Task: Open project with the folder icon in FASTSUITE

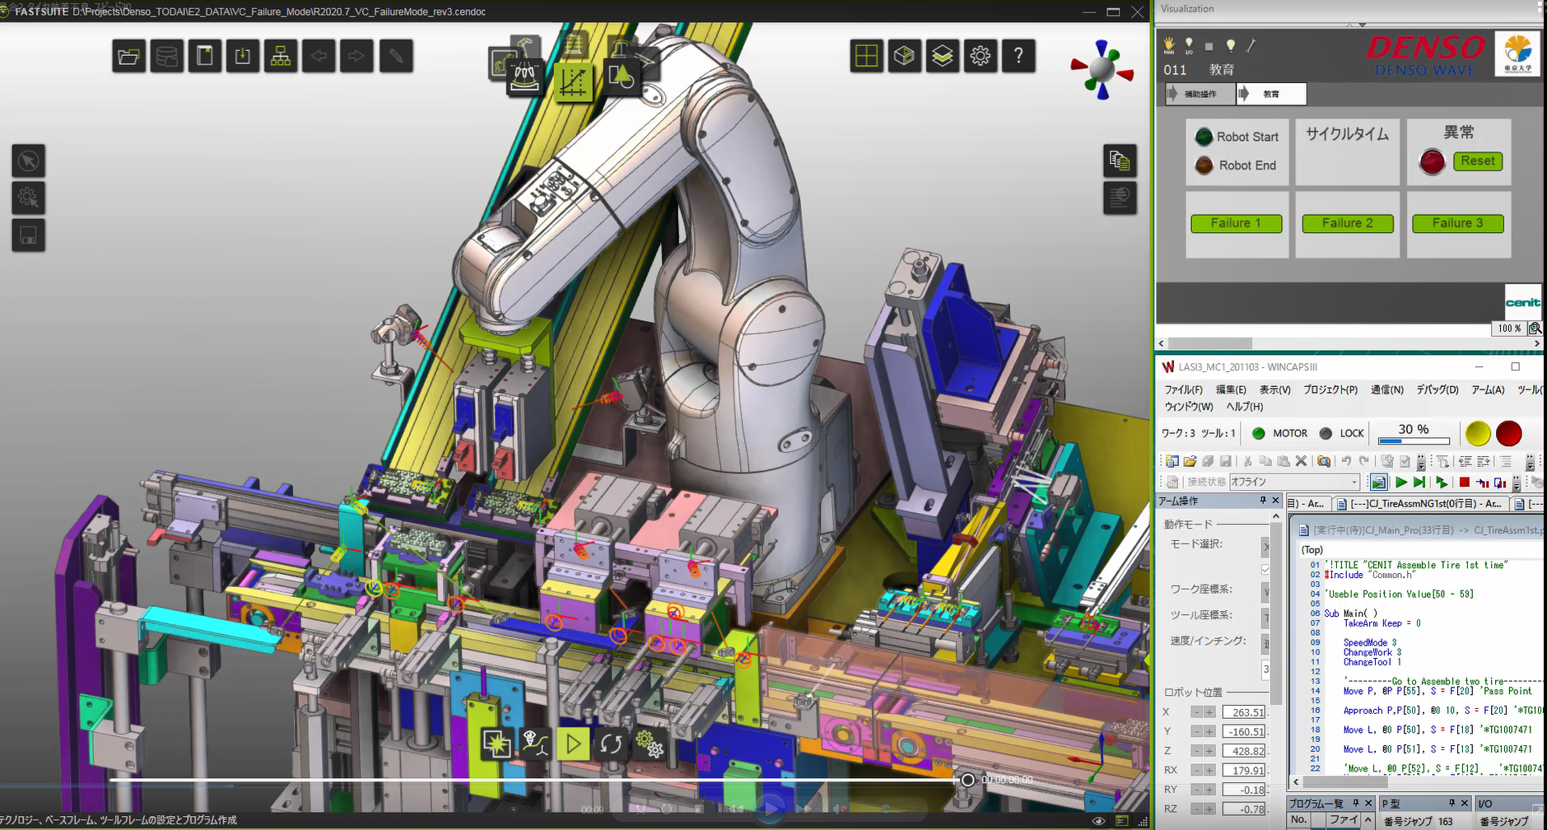Action: (x=128, y=57)
